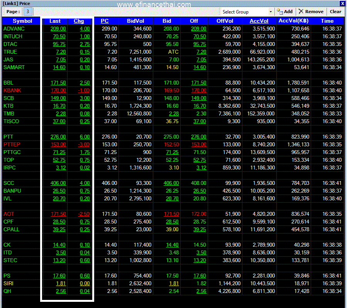Viewport: 347px width, 308px height.
Task: Click SCC bid price 406.00
Action: pyautogui.click(x=171, y=183)
